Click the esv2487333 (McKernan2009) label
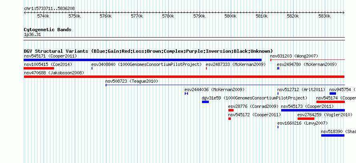The width and height of the screenshot is (356, 163). click(x=236, y=64)
